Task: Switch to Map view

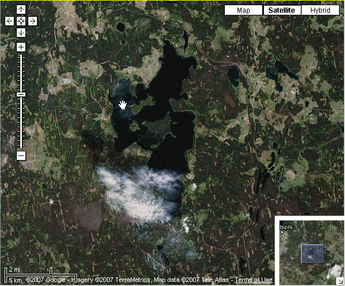Action: pos(243,10)
